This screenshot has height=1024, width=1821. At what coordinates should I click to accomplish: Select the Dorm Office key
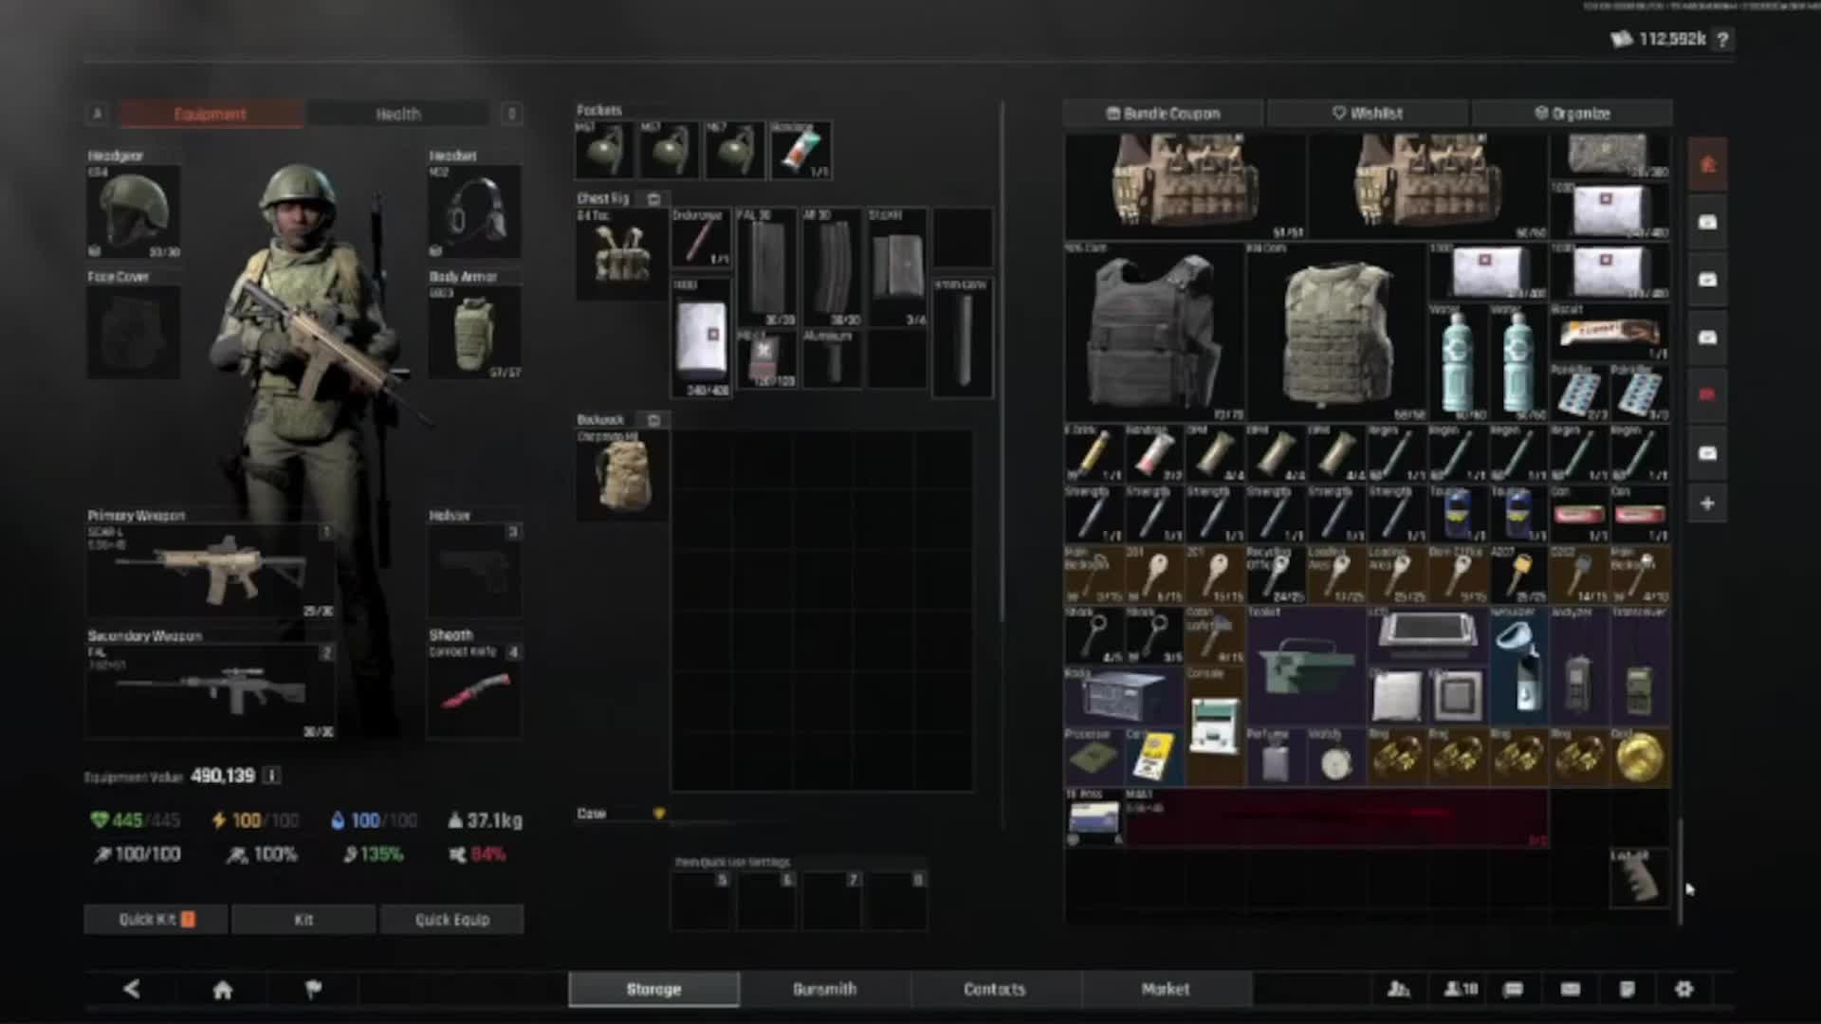pyautogui.click(x=1458, y=576)
